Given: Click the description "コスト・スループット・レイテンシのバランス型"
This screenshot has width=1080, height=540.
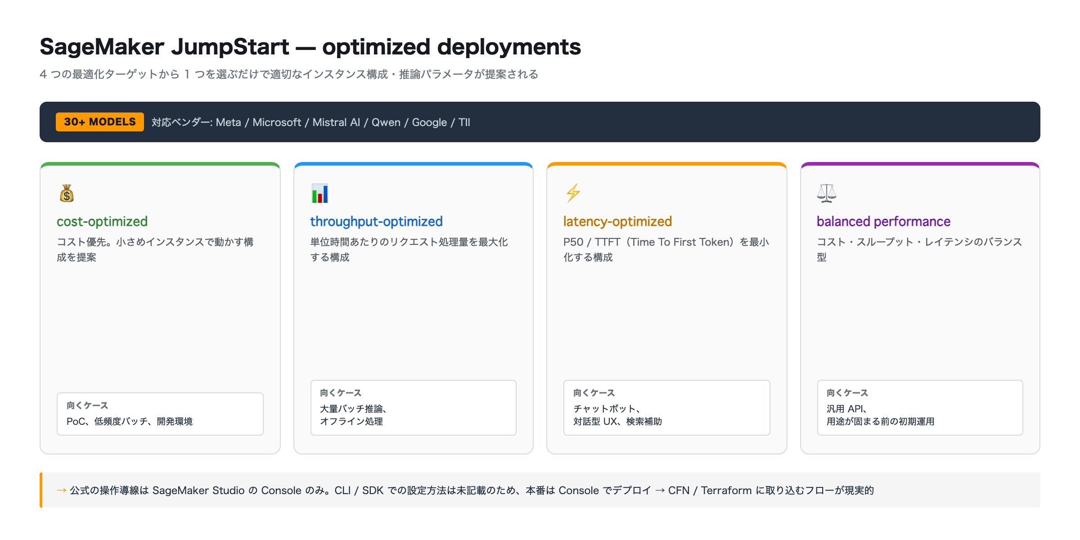Looking at the screenshot, I should (919, 250).
